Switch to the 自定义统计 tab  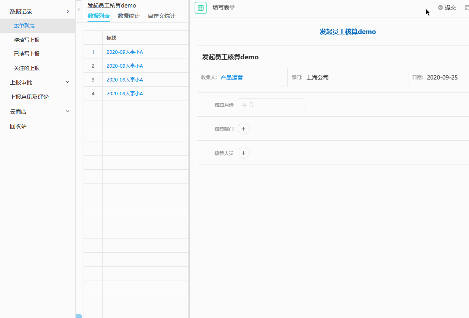[x=161, y=16]
